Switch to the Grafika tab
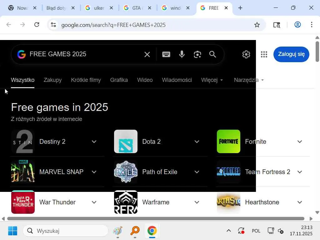Viewport: 320px width, 240px height. coord(119,80)
